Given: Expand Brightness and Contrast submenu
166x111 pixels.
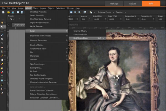Looking at the screenshot, I should coord(47,36).
